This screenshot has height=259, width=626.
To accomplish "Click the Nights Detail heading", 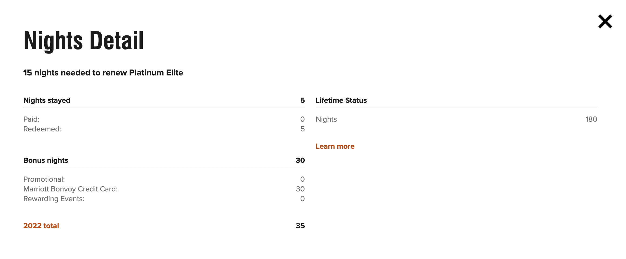I will pyautogui.click(x=84, y=41).
